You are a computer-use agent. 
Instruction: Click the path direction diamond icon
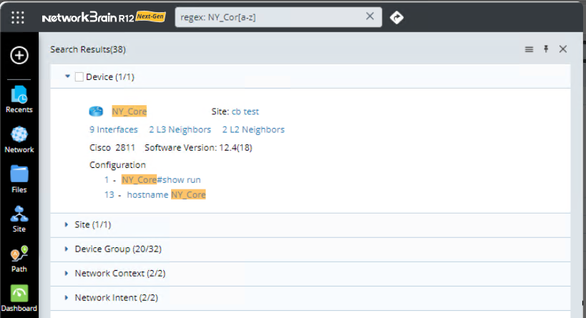pyautogui.click(x=396, y=17)
